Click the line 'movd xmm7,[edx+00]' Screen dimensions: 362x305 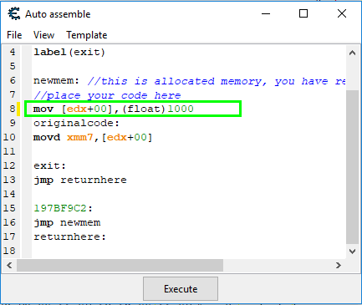point(93,137)
